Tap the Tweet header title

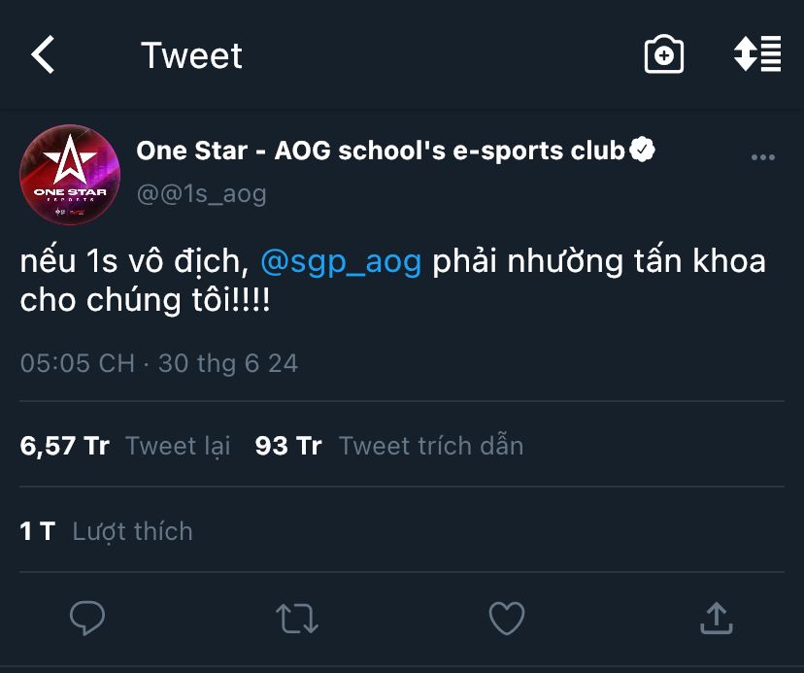[x=191, y=55]
